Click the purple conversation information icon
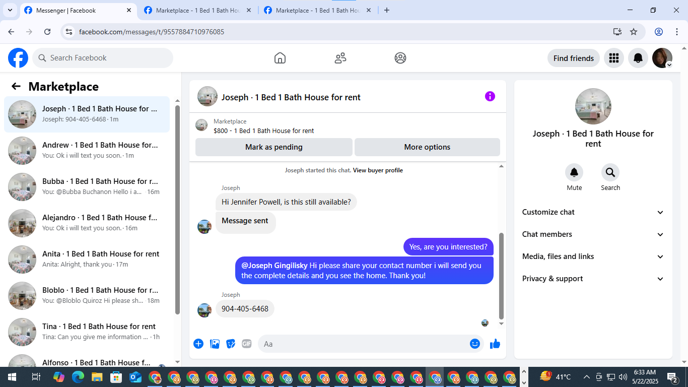Image resolution: width=688 pixels, height=387 pixels. [x=490, y=96]
